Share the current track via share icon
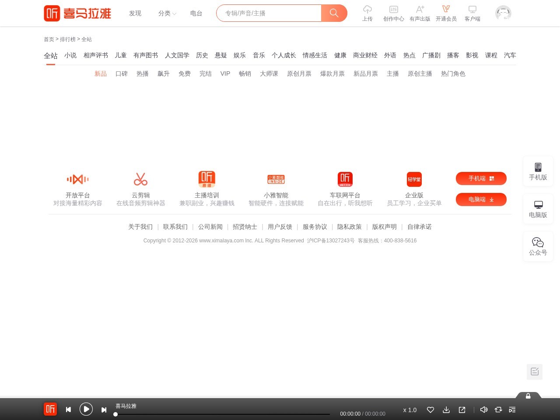560x420 pixels. 462,410
